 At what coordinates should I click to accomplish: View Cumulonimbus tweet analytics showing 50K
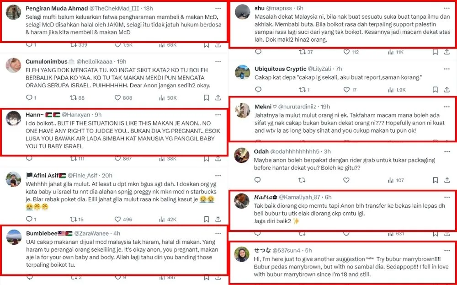(x=168, y=98)
